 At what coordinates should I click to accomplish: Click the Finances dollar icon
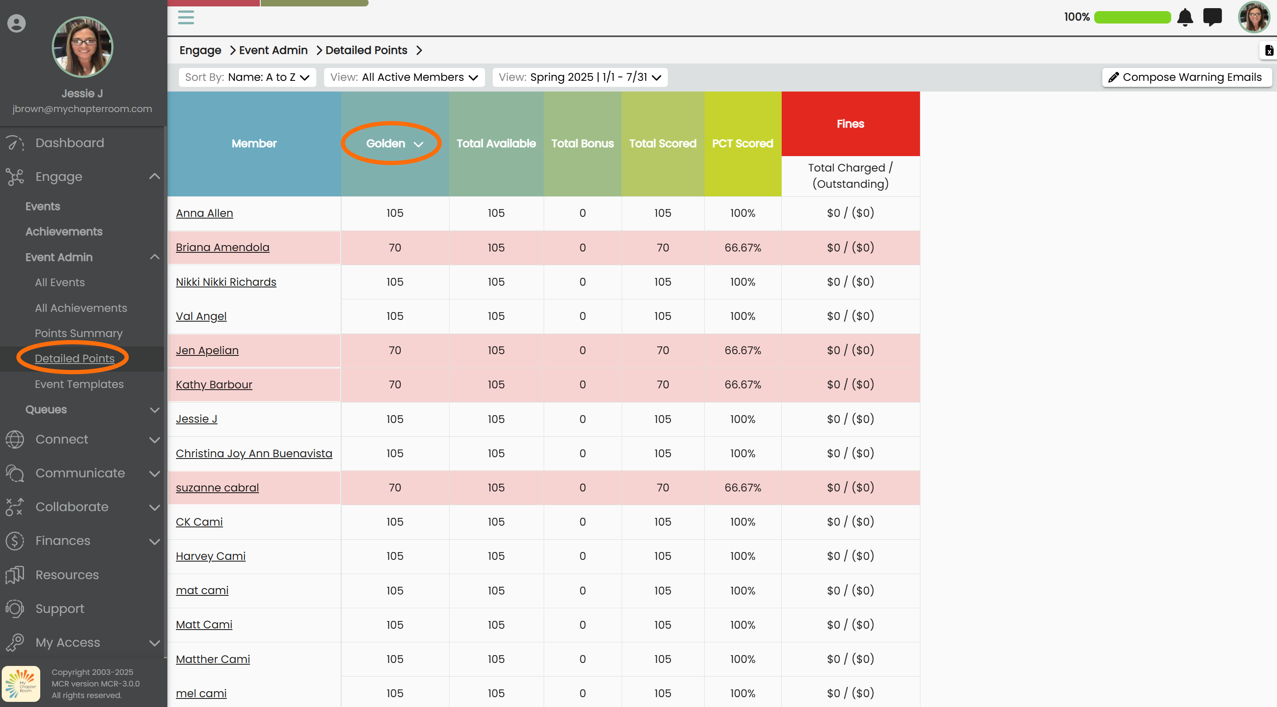15,541
